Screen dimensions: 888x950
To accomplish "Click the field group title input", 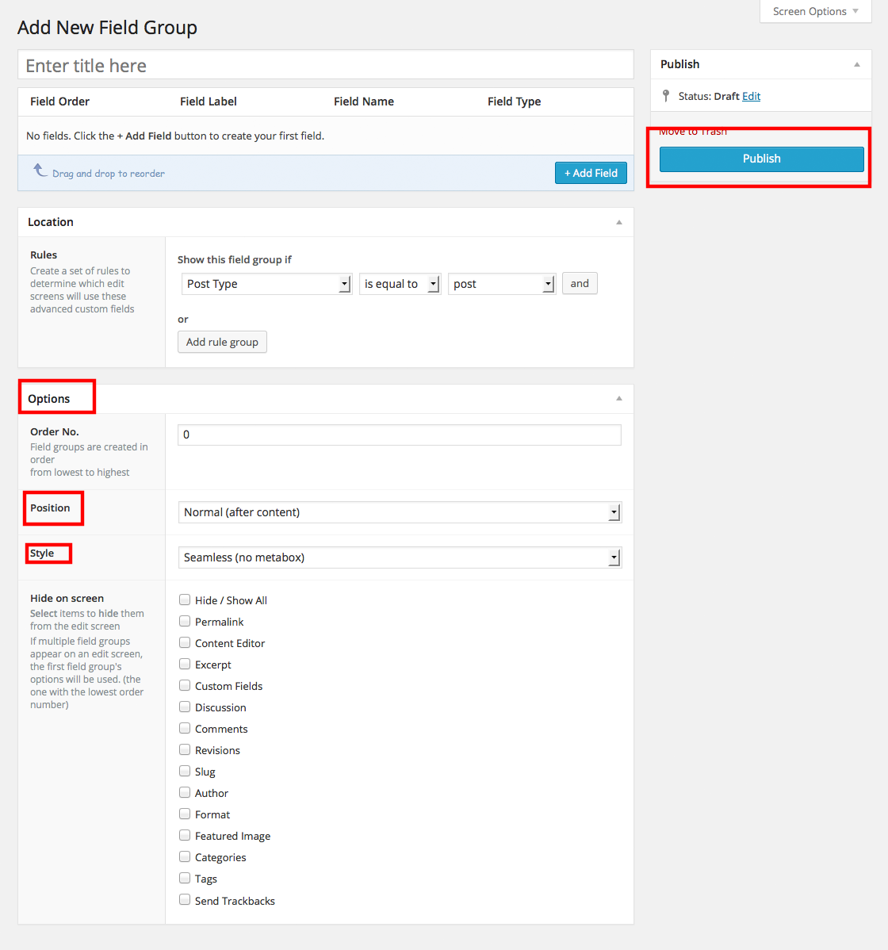I will (x=325, y=65).
